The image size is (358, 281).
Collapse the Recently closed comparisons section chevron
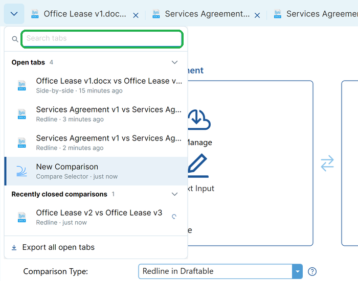[175, 194]
